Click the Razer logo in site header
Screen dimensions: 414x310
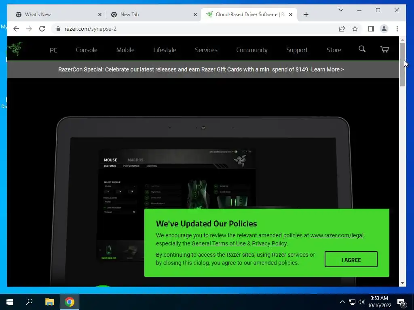pyautogui.click(x=15, y=49)
